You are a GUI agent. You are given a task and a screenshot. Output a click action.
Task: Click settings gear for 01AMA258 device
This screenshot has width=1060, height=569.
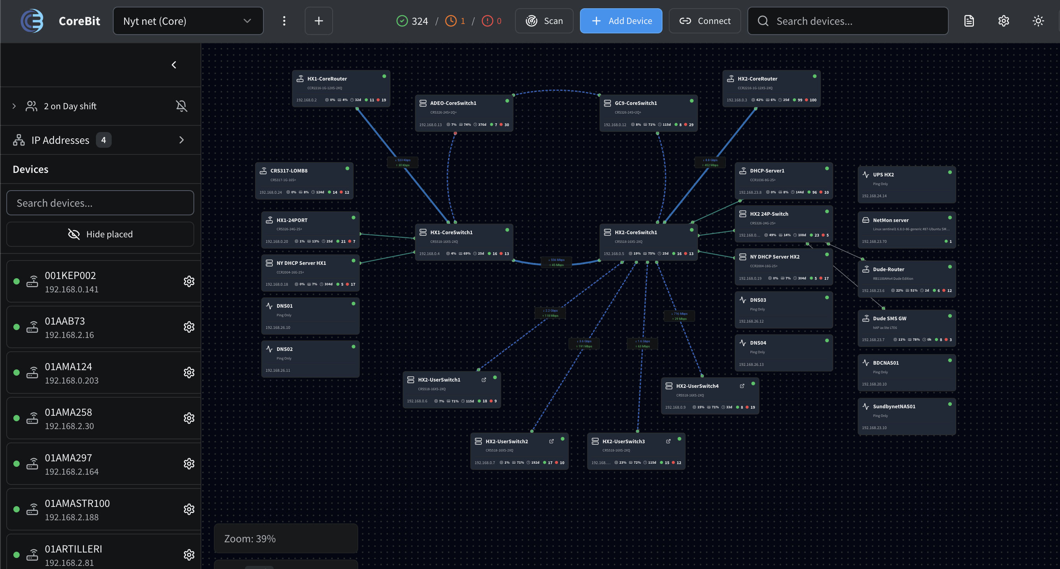tap(189, 418)
